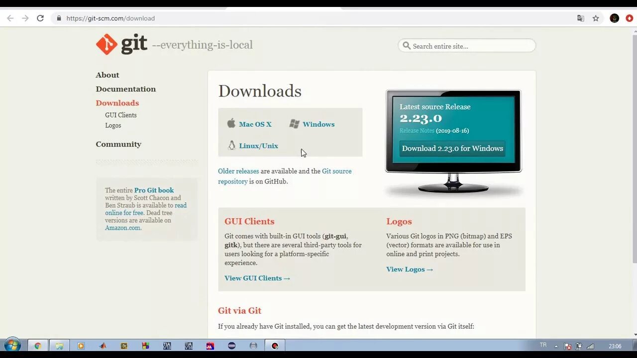Click the browser forward arrow
Screen dimensions: 637x358
click(25, 18)
